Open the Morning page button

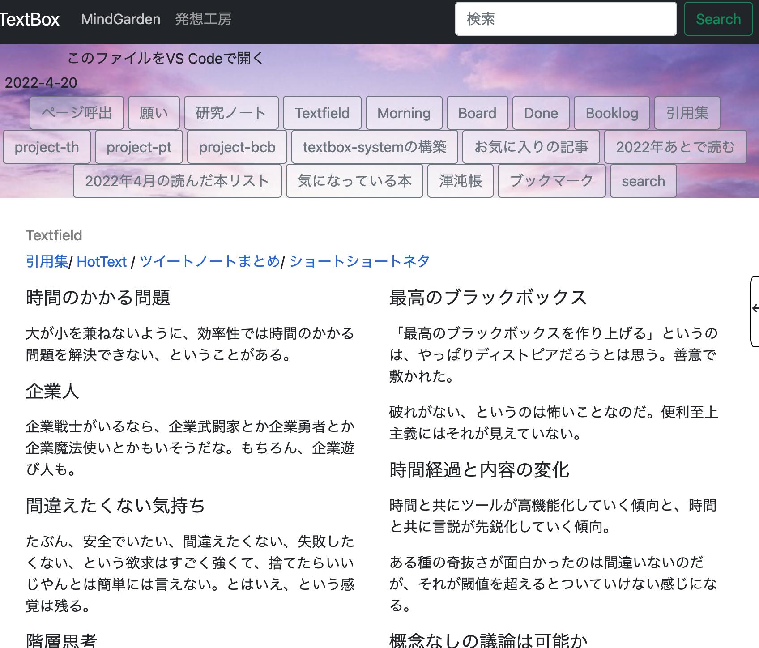click(403, 113)
